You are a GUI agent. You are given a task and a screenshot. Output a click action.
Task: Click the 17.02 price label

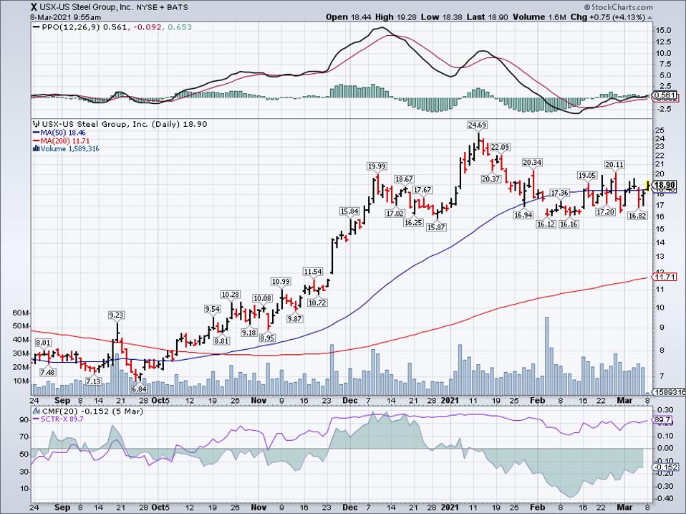coord(395,214)
